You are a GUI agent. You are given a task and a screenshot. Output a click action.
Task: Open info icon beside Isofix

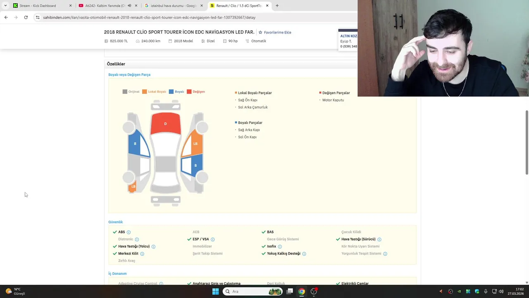click(x=280, y=247)
